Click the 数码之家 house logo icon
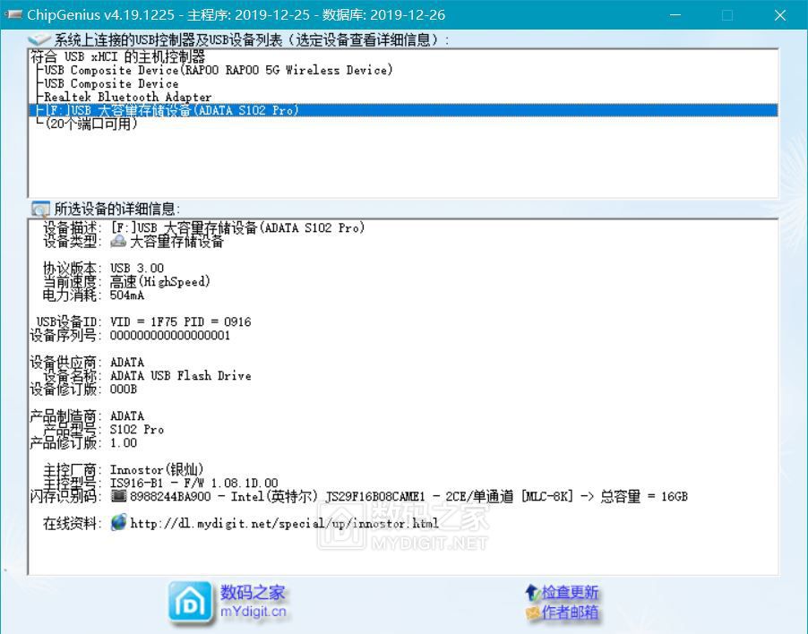Screen dimensions: 808x634 tap(190, 602)
